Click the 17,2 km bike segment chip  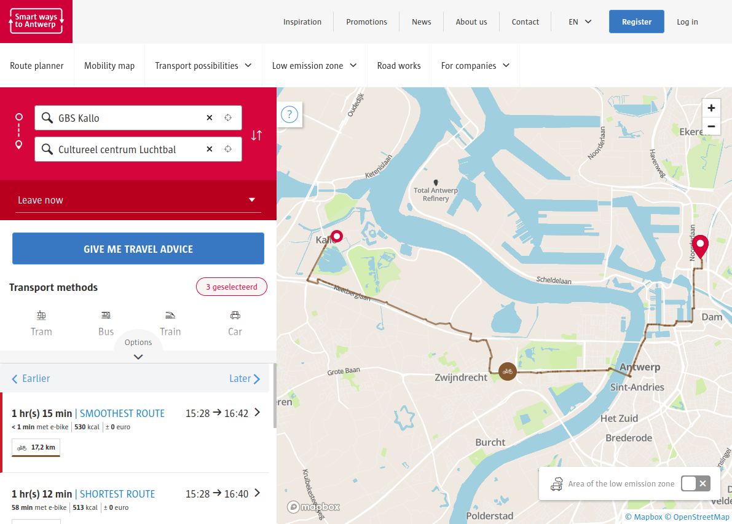[36, 447]
